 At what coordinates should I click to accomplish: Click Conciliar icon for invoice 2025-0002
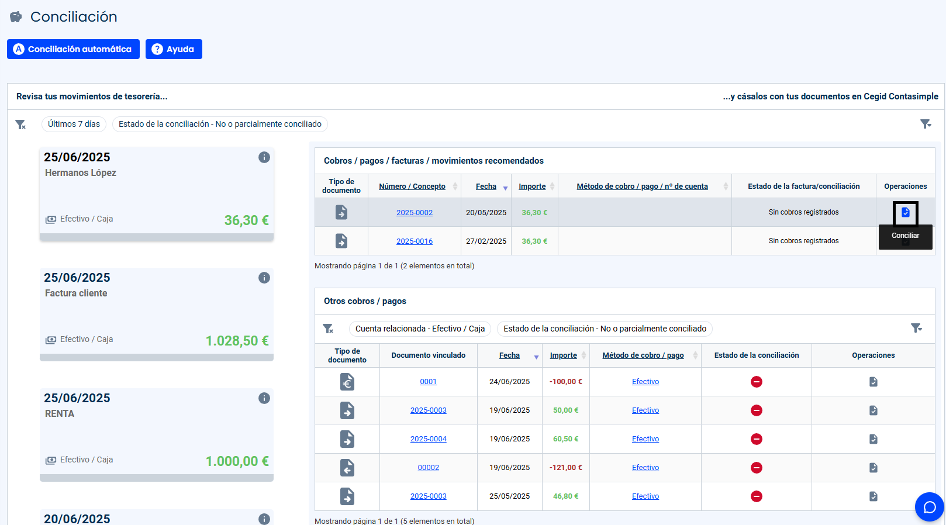(906, 212)
